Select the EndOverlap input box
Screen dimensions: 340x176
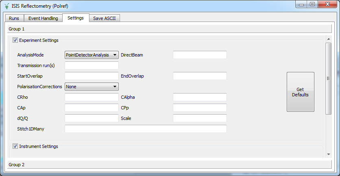click(x=200, y=76)
